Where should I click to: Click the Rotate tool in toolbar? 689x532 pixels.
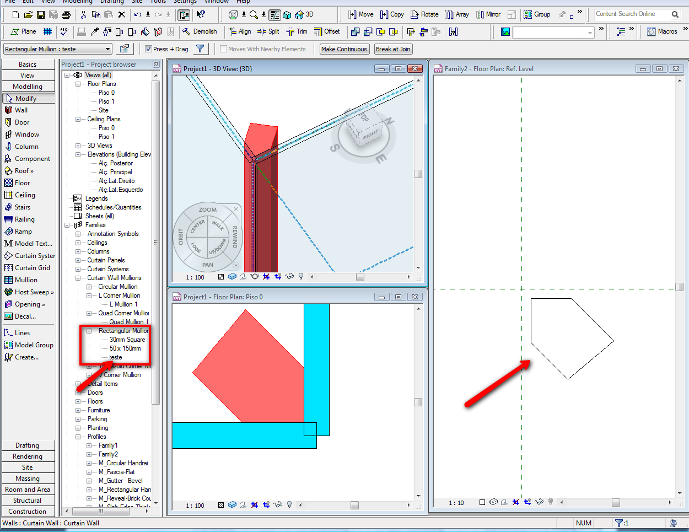tap(424, 14)
